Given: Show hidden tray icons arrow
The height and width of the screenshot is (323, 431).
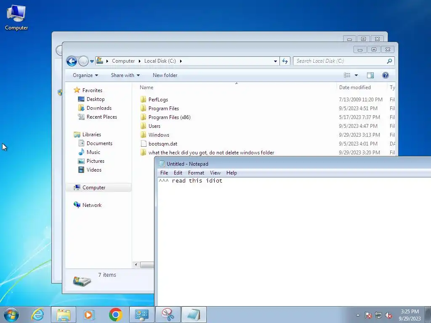Looking at the screenshot, I should [x=358, y=315].
